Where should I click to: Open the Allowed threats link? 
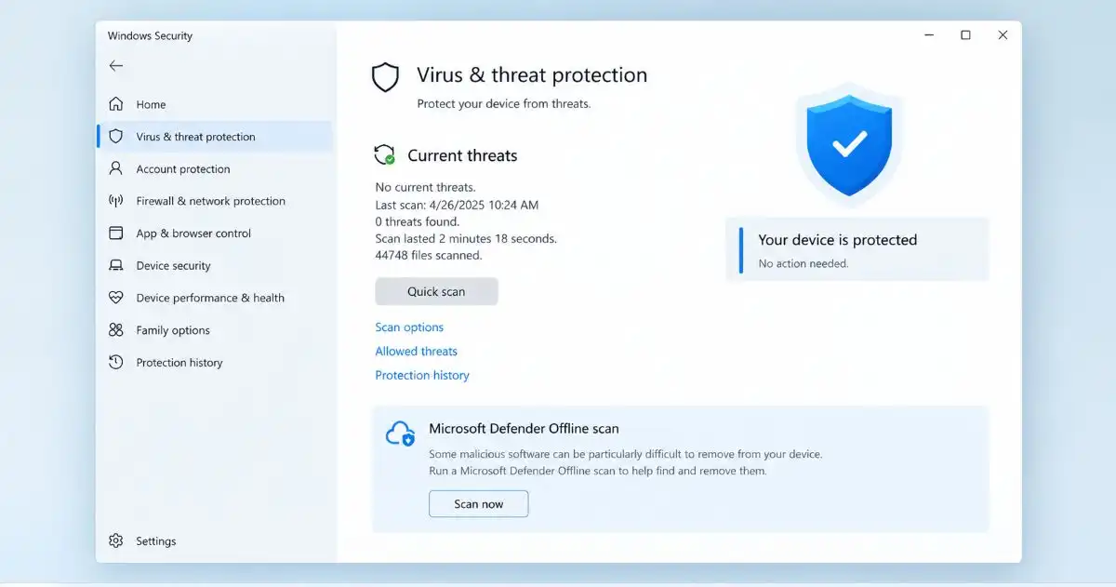416,352
